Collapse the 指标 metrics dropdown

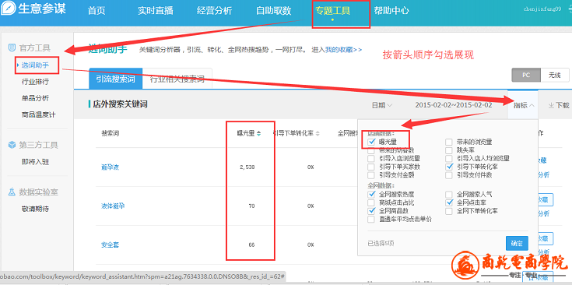pyautogui.click(x=524, y=105)
